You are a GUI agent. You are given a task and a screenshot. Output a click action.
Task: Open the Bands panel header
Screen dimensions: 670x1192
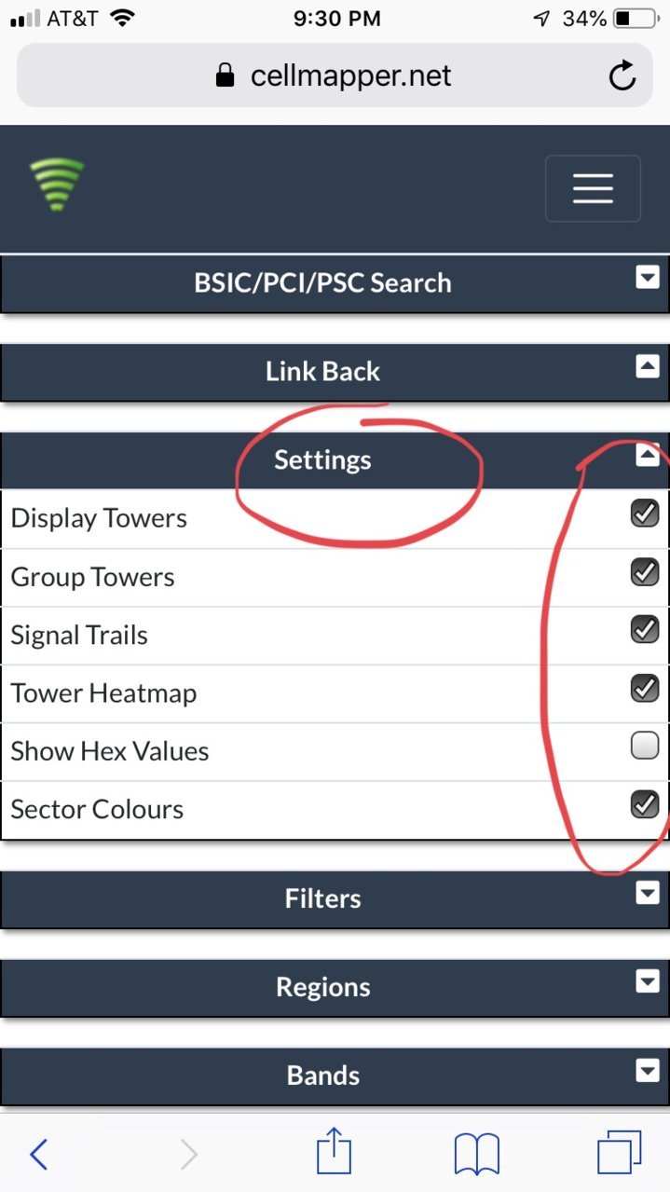pos(335,1076)
